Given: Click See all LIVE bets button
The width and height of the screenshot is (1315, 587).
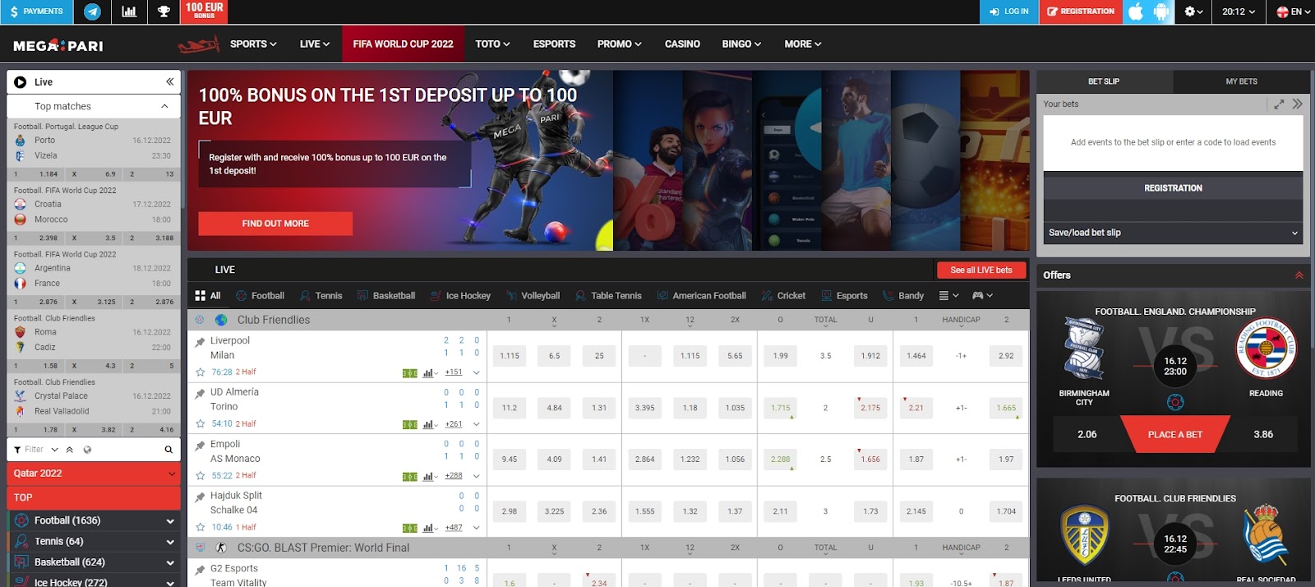Looking at the screenshot, I should tap(981, 270).
